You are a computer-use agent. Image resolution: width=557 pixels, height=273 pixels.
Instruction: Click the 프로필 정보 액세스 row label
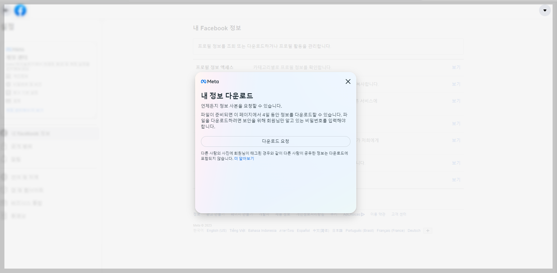[215, 67]
